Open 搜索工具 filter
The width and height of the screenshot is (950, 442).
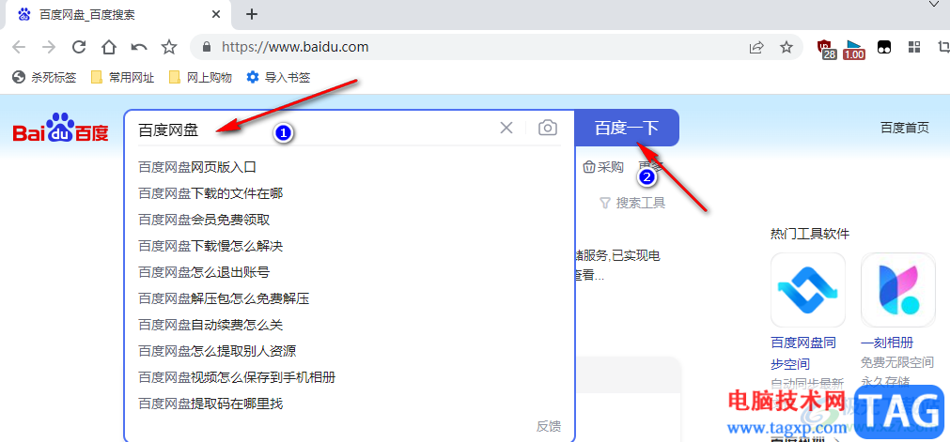point(632,204)
